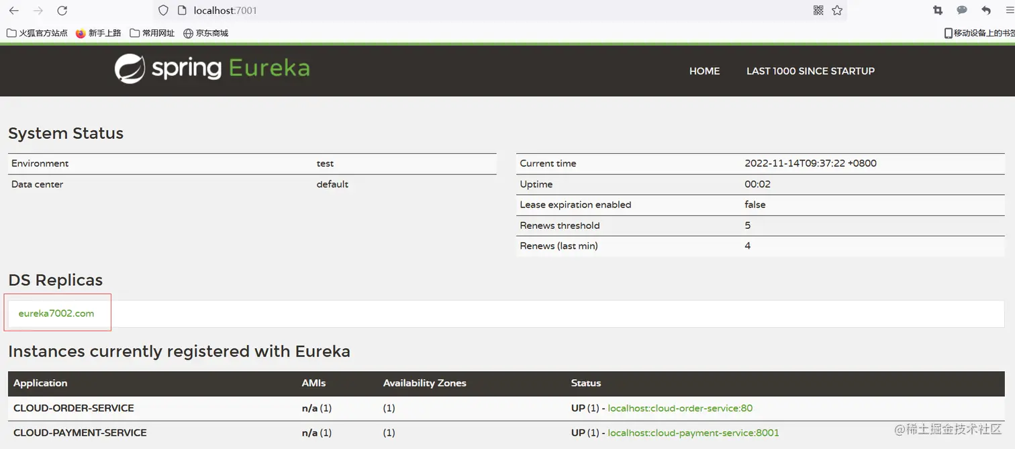Click the Renews threshold label

560,226
